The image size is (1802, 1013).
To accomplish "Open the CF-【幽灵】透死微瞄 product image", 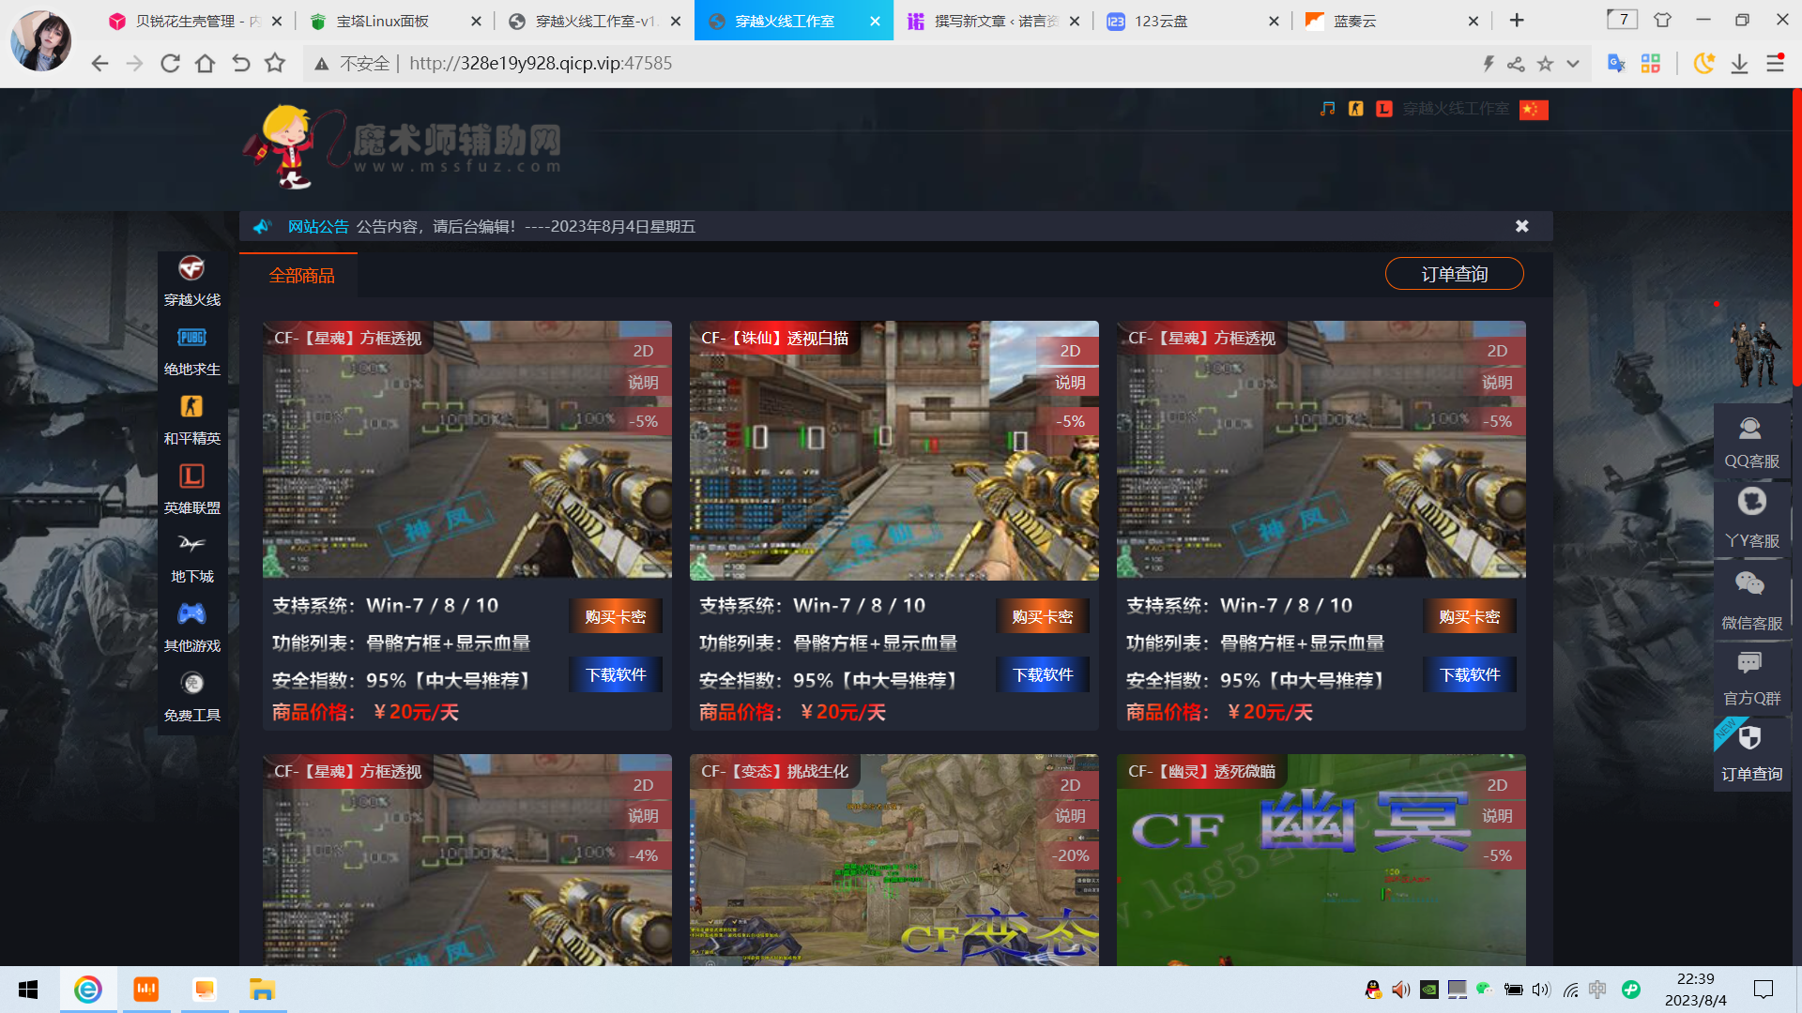I will point(1321,860).
